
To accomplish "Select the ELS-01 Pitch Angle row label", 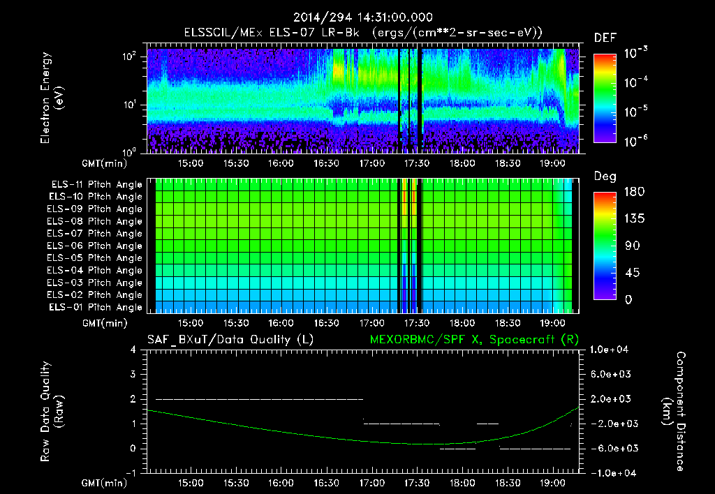I will (x=95, y=308).
